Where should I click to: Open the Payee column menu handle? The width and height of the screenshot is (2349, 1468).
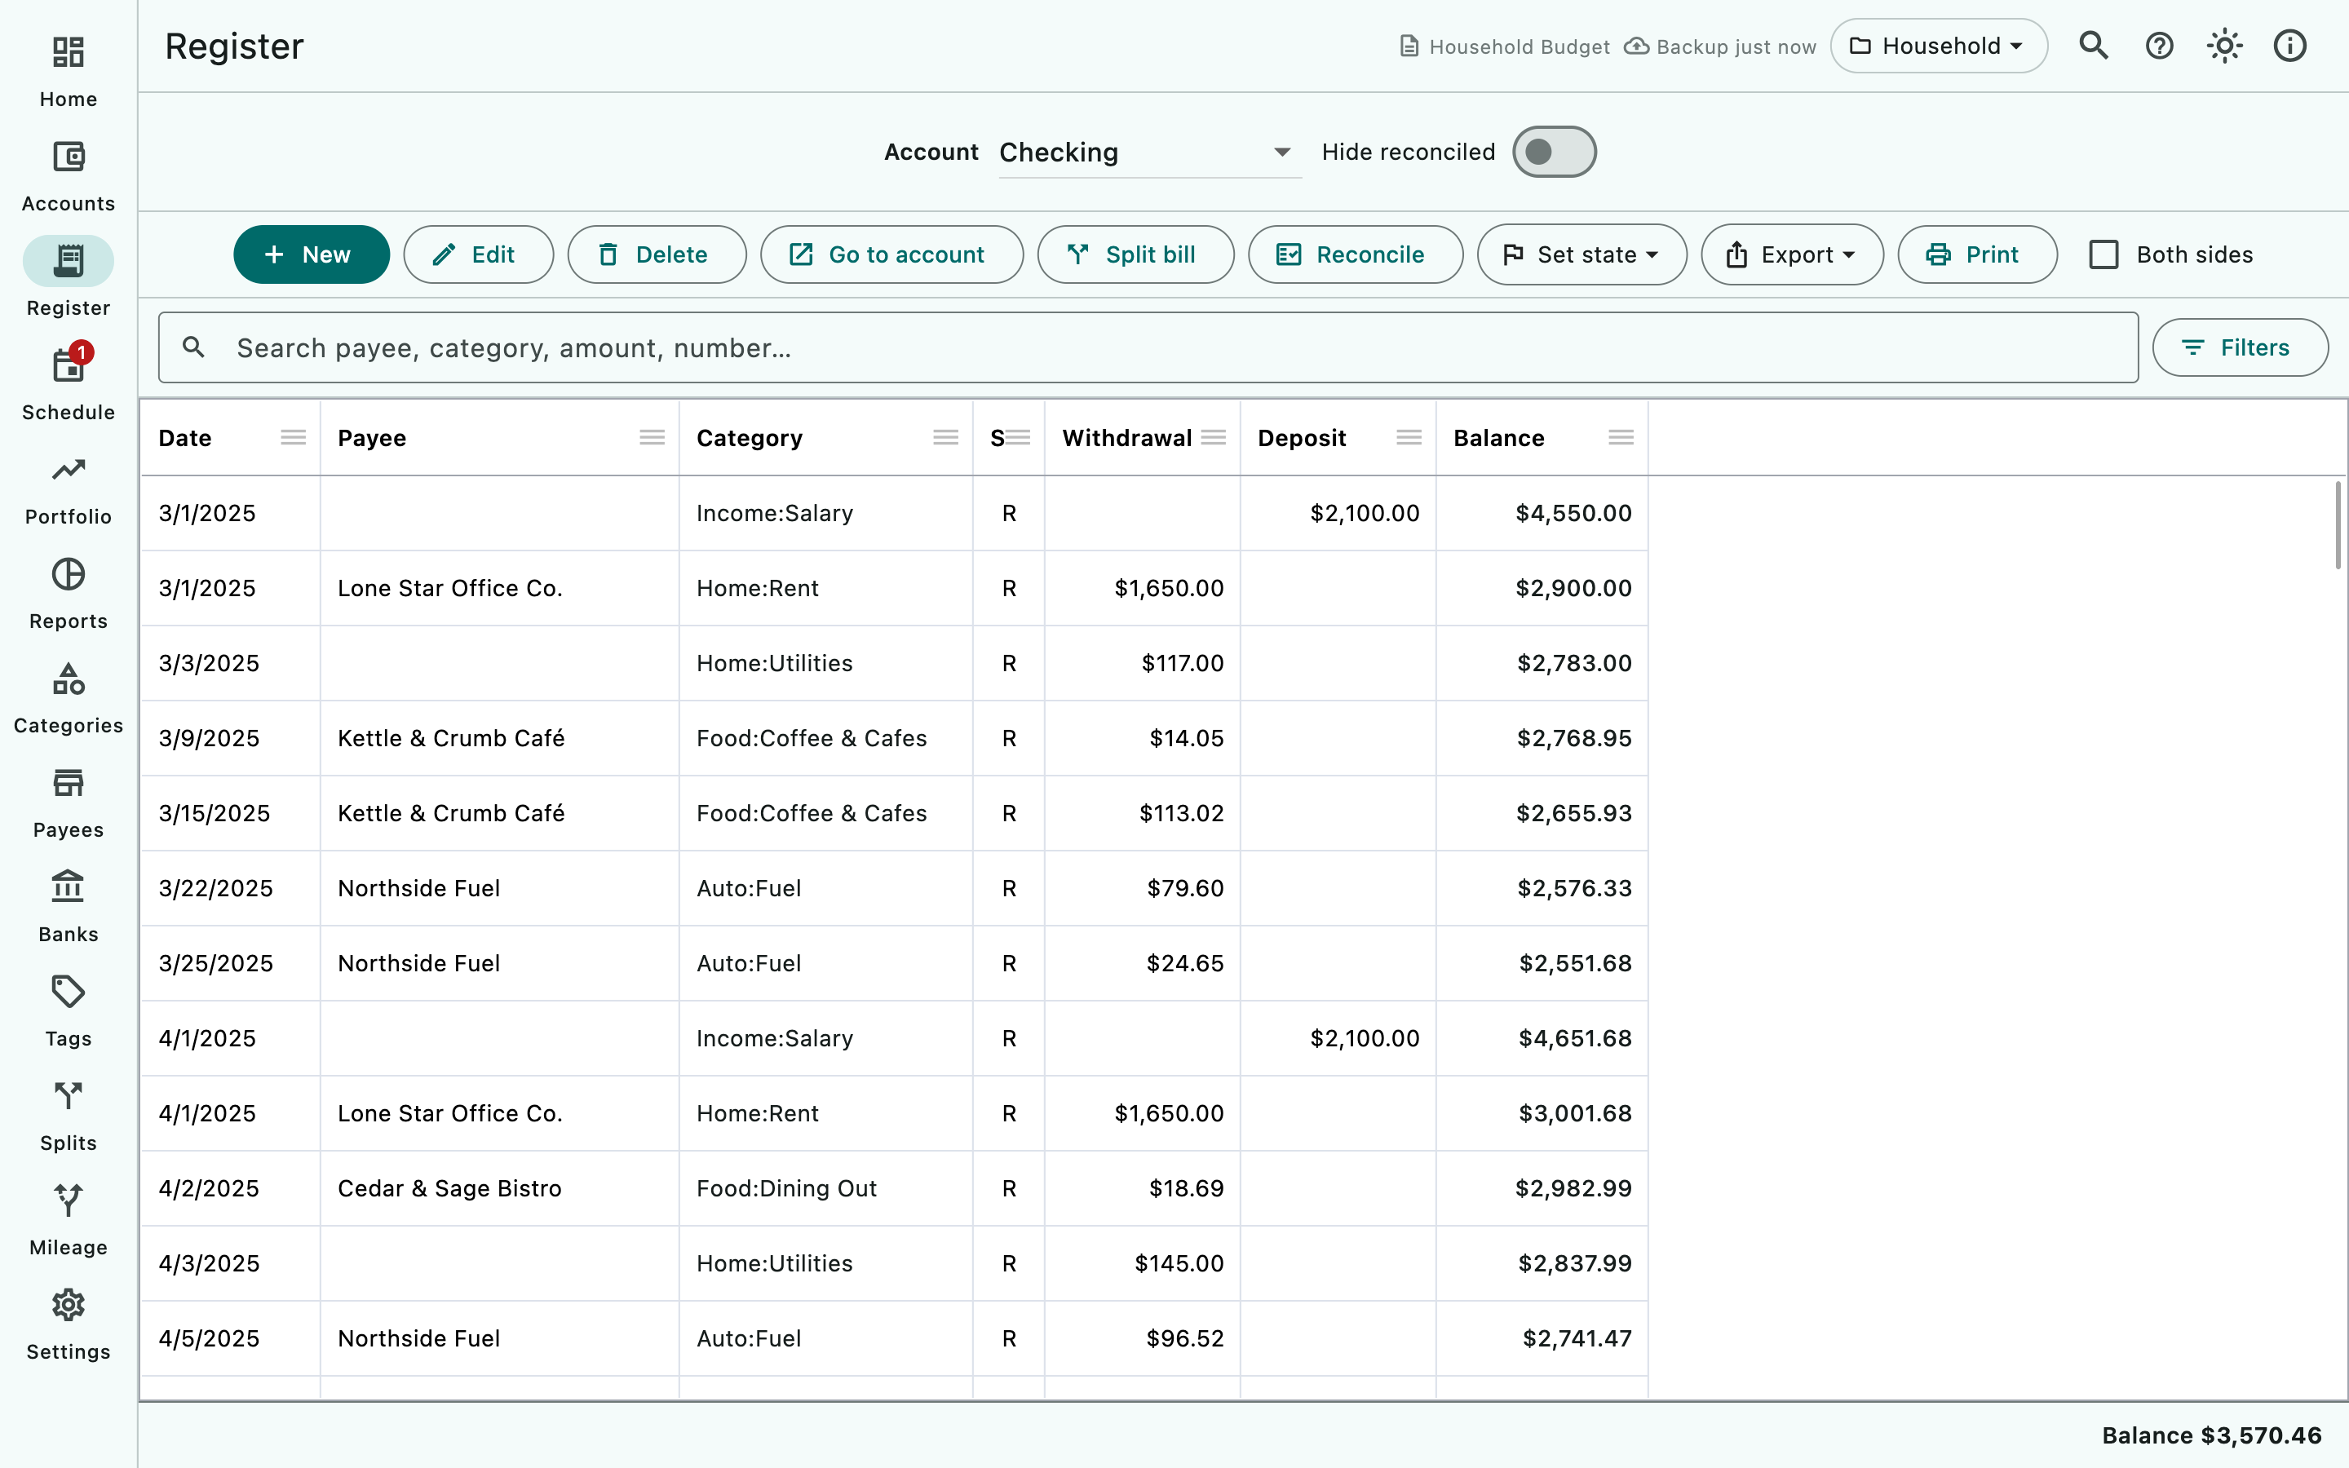652,438
